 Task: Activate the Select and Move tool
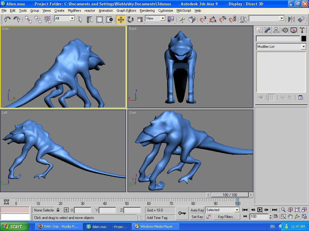click(x=121, y=20)
